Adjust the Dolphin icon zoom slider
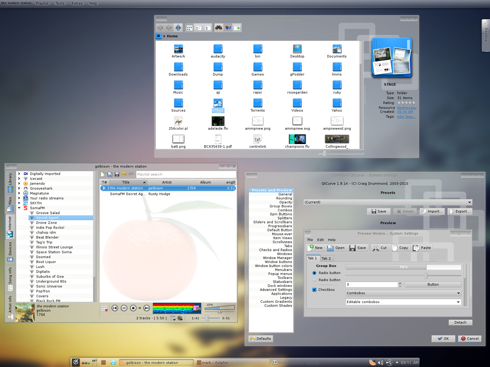 click(x=341, y=153)
